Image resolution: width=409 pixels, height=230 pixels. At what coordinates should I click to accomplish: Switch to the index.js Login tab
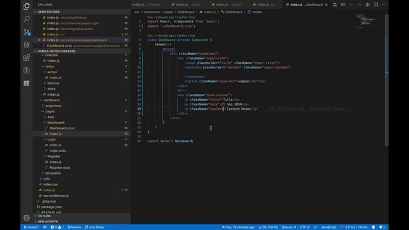coord(187,4)
